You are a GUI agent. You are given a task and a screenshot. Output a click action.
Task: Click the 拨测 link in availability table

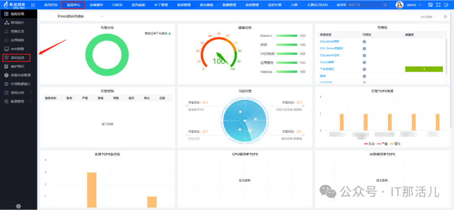tap(322, 76)
